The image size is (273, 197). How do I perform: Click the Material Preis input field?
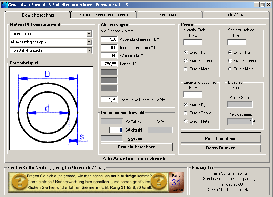point(193,42)
